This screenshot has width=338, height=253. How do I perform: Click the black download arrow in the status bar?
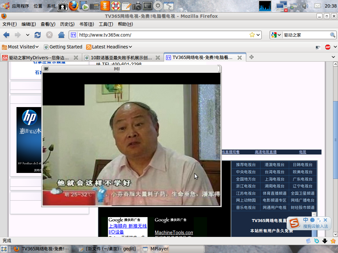click(x=325, y=241)
